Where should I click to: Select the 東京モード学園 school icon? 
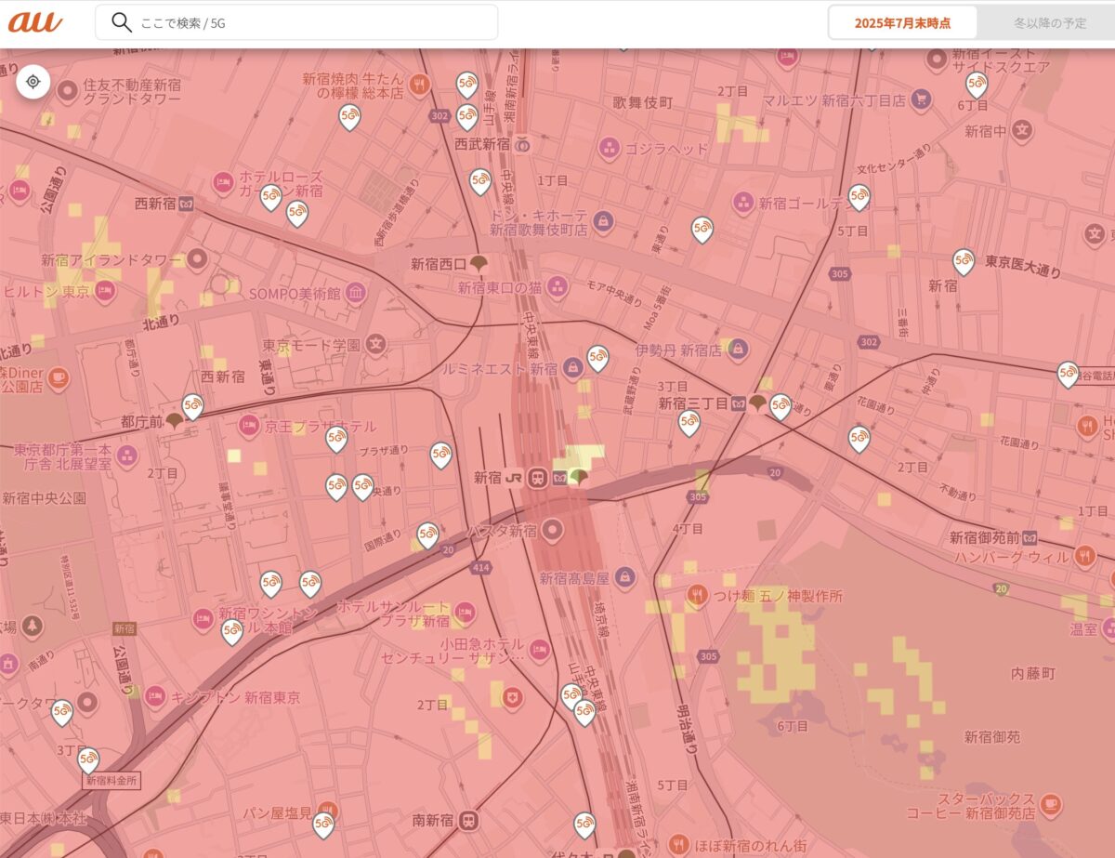click(x=375, y=346)
